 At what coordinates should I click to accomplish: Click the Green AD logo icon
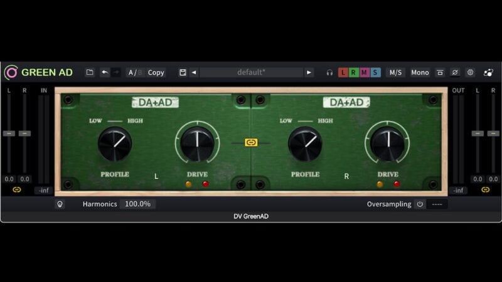click(11, 73)
